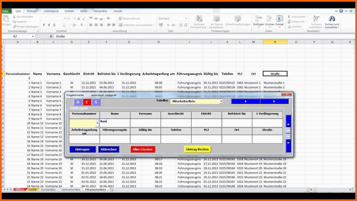Click the red Alles Löschen button
Image resolution: width=357 pixels, height=201 pixels.
(143, 149)
